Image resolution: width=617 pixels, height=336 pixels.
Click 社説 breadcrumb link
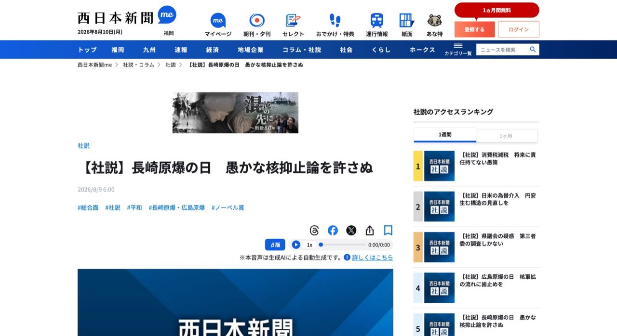(x=171, y=65)
